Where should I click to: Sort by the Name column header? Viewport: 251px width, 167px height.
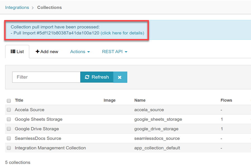tap(140, 100)
